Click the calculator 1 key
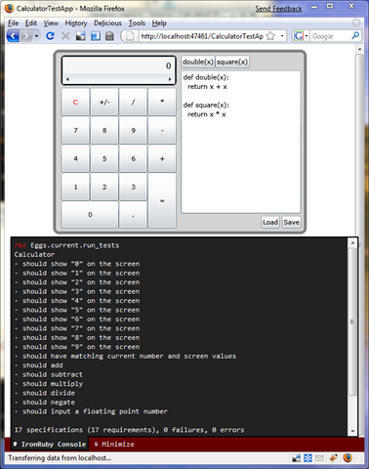The width and height of the screenshot is (369, 469). pos(75,187)
